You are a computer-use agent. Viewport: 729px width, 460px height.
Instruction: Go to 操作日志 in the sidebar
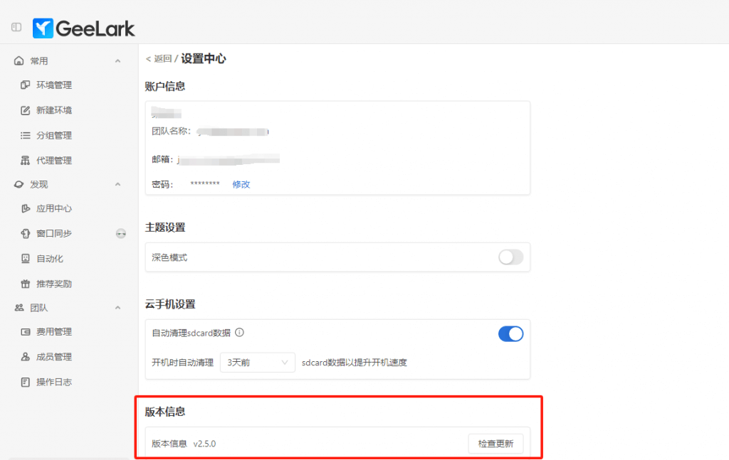pyautogui.click(x=54, y=383)
